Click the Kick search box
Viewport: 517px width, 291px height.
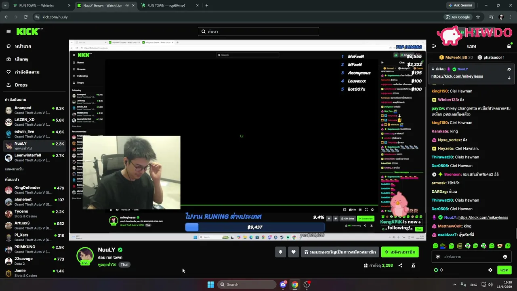pyautogui.click(x=258, y=32)
